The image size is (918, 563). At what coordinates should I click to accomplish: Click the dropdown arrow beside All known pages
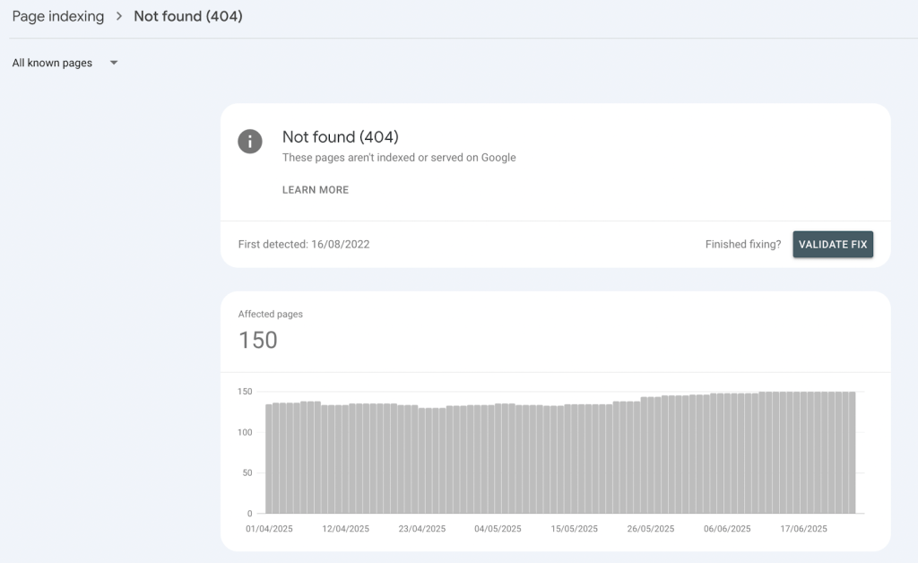(114, 63)
